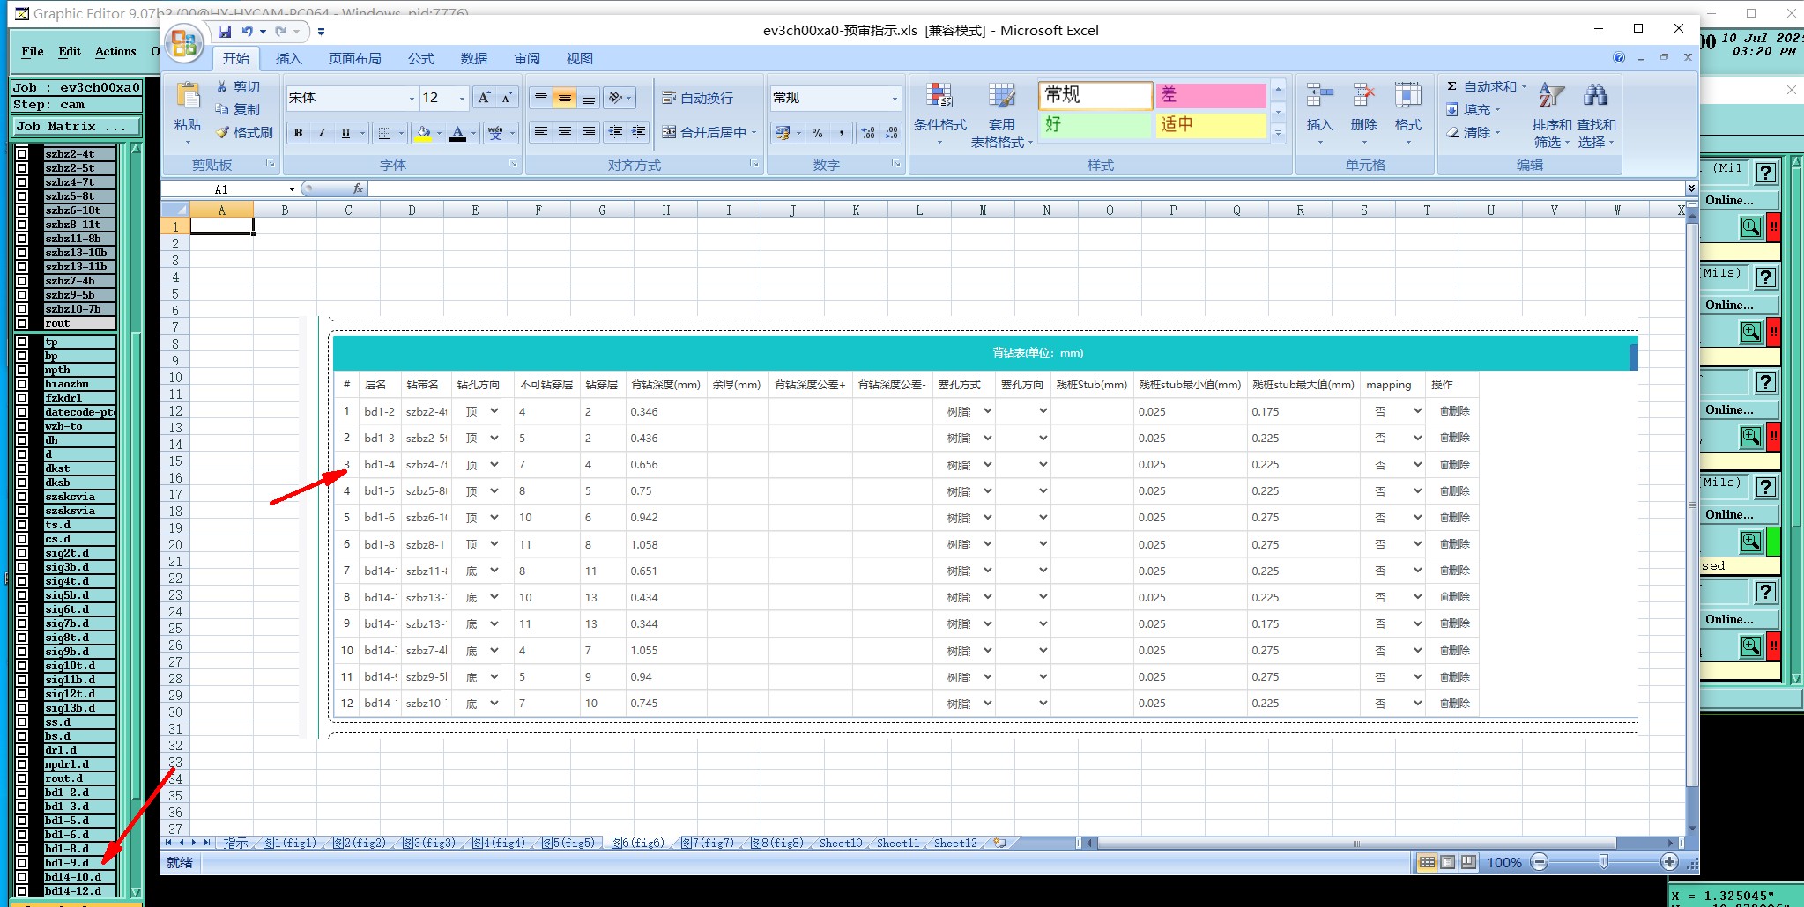1804x907 pixels.
Task: Switch to the Formulas (公式) tab
Action: pos(420,59)
